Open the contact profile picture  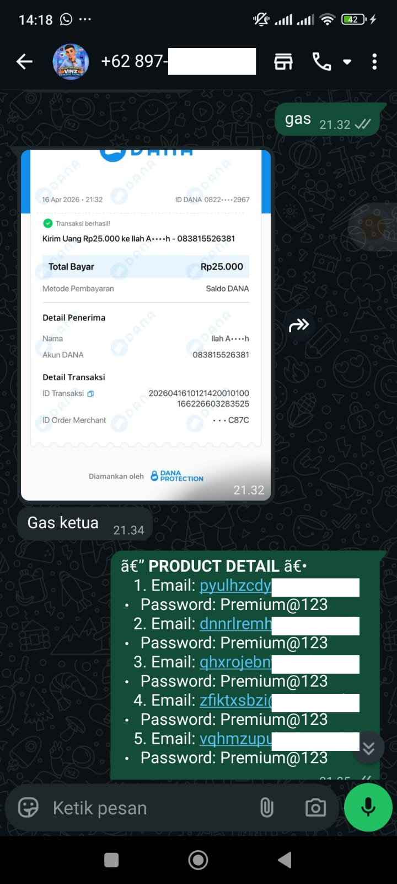[71, 61]
